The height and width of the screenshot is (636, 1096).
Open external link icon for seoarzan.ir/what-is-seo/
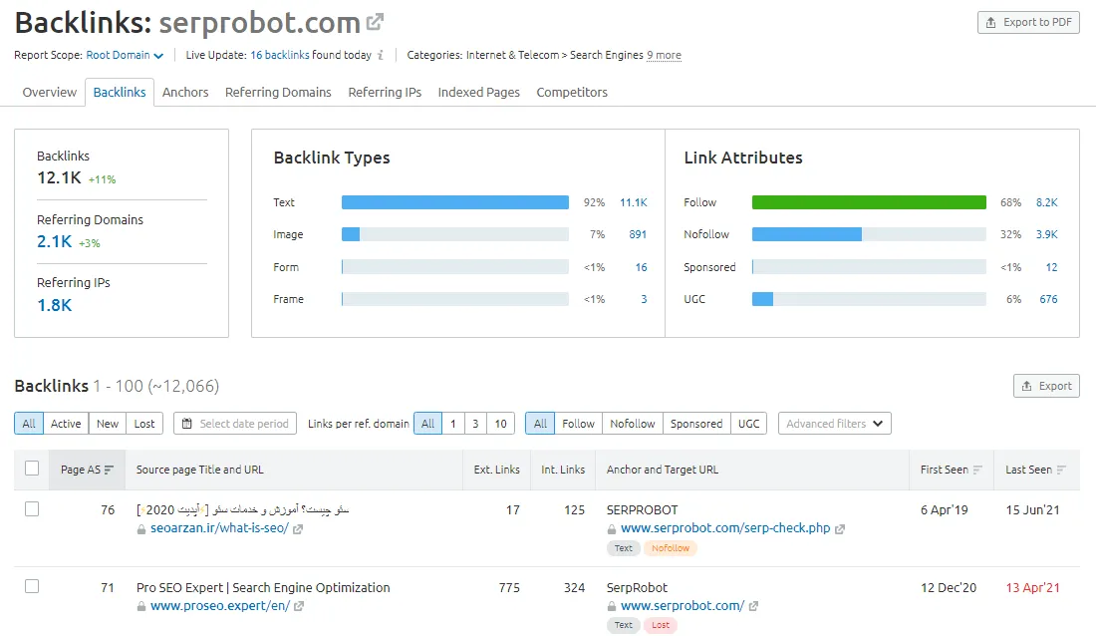click(298, 529)
